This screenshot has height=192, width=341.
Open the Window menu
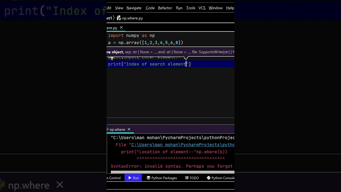[x=216, y=8]
